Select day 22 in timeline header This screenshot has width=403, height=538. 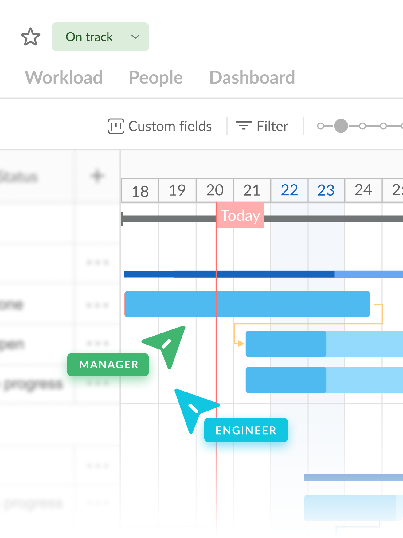289,190
